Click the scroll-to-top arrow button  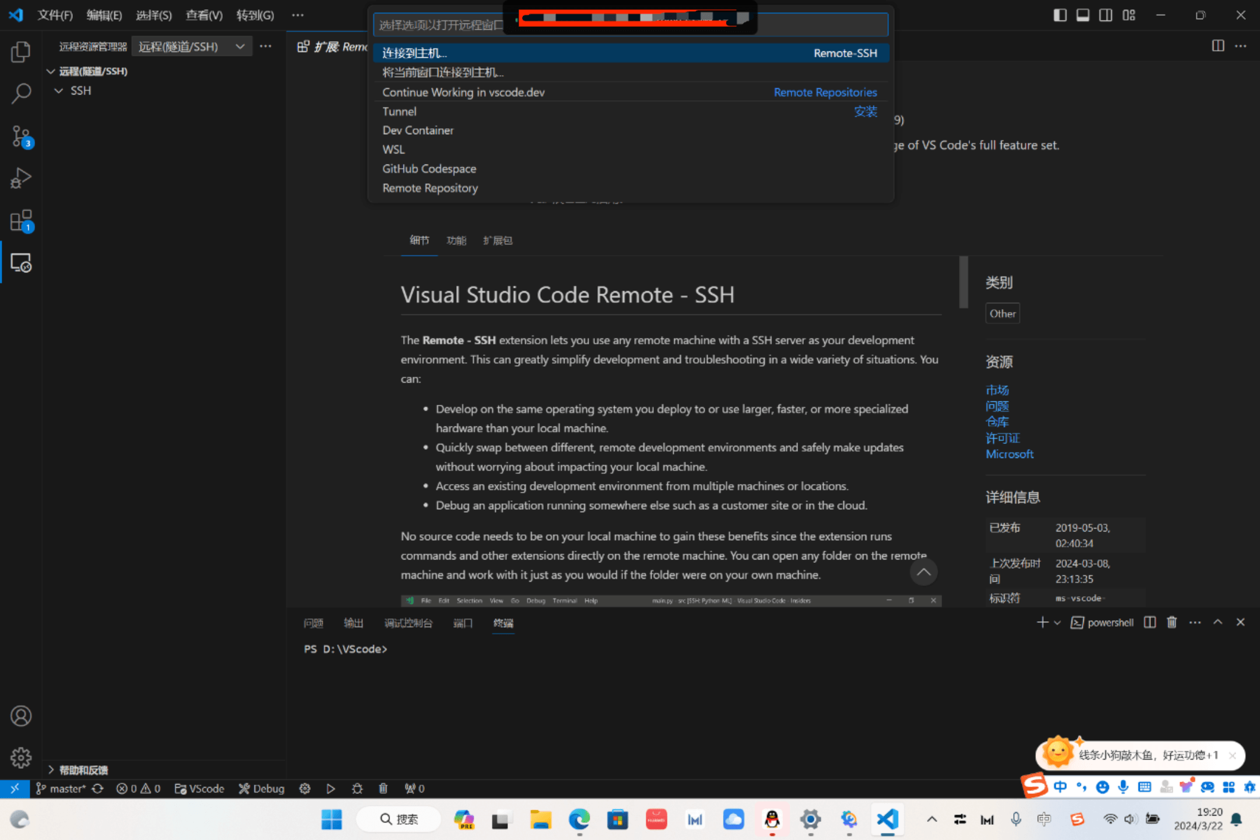tap(924, 572)
